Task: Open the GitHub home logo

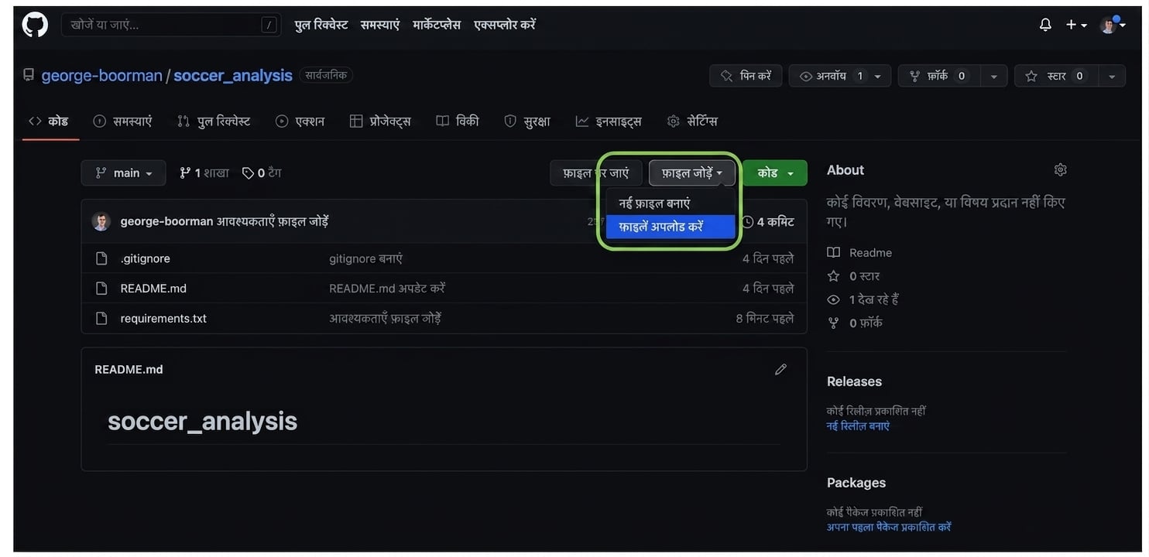Action: (x=35, y=25)
